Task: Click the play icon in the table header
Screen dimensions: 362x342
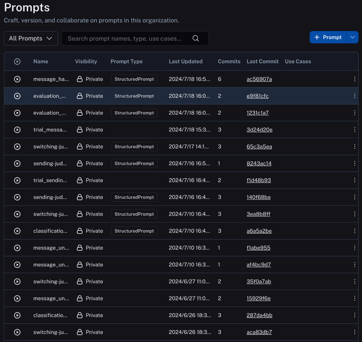Action: coord(17,62)
